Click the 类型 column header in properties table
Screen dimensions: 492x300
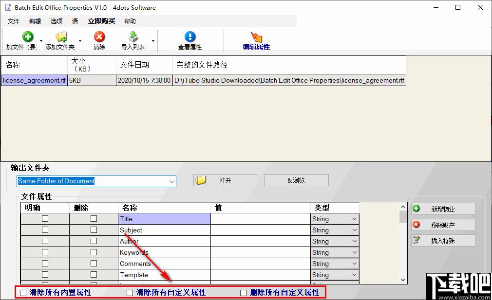coord(335,208)
